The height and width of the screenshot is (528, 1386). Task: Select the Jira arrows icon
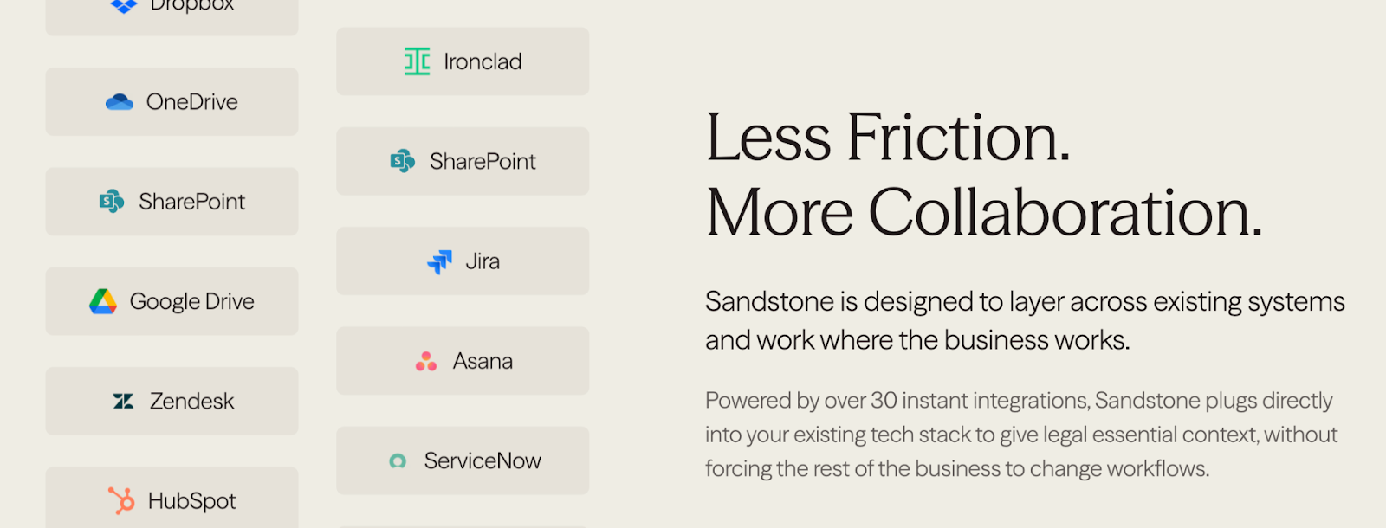[440, 261]
